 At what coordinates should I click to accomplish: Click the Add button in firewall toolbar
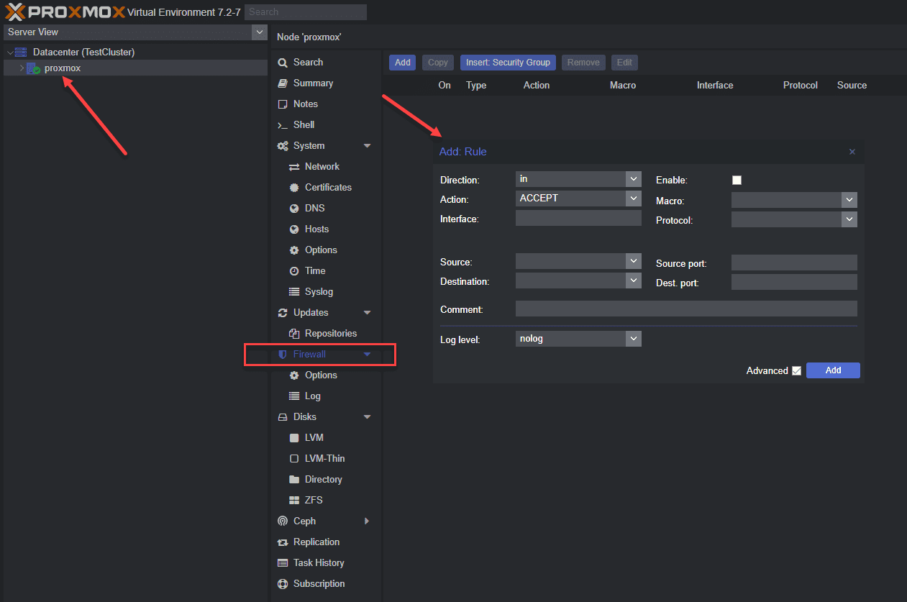click(403, 63)
